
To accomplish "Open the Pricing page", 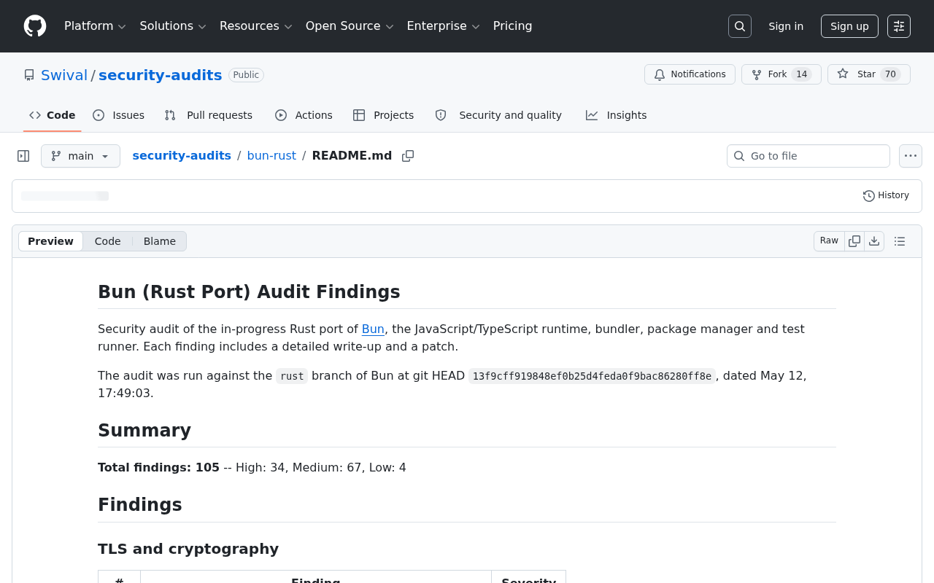I will [x=512, y=26].
